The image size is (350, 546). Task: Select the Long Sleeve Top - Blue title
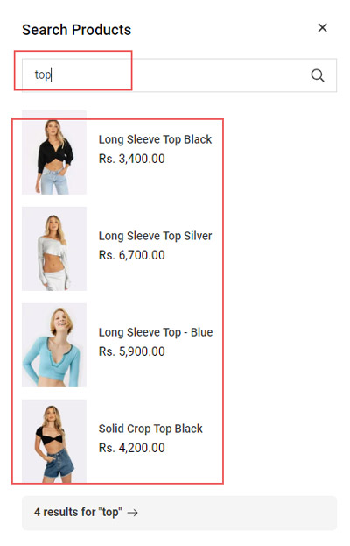pos(156,332)
